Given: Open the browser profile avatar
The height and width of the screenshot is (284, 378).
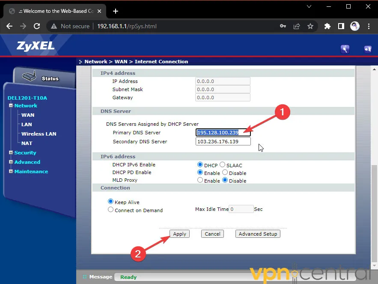Looking at the screenshot, I should click(x=355, y=26).
